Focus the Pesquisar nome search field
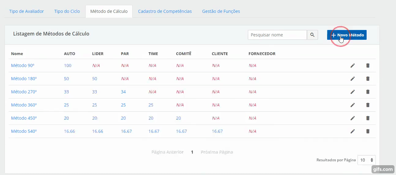This screenshot has height=175, width=396. pyautogui.click(x=277, y=35)
